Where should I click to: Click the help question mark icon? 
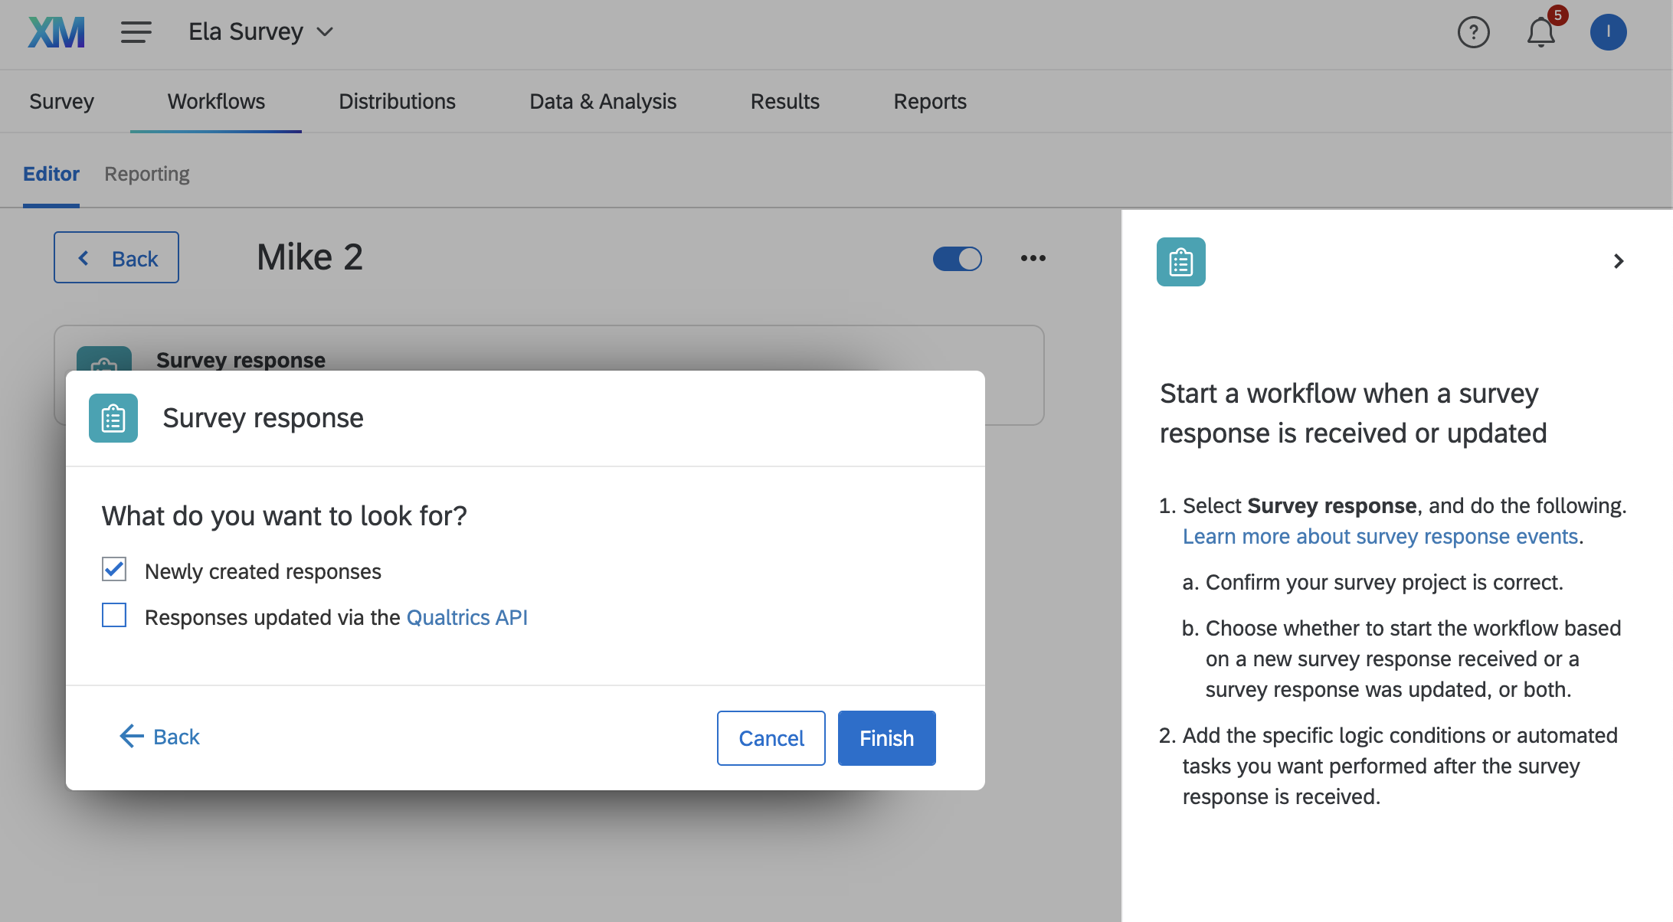(x=1473, y=31)
